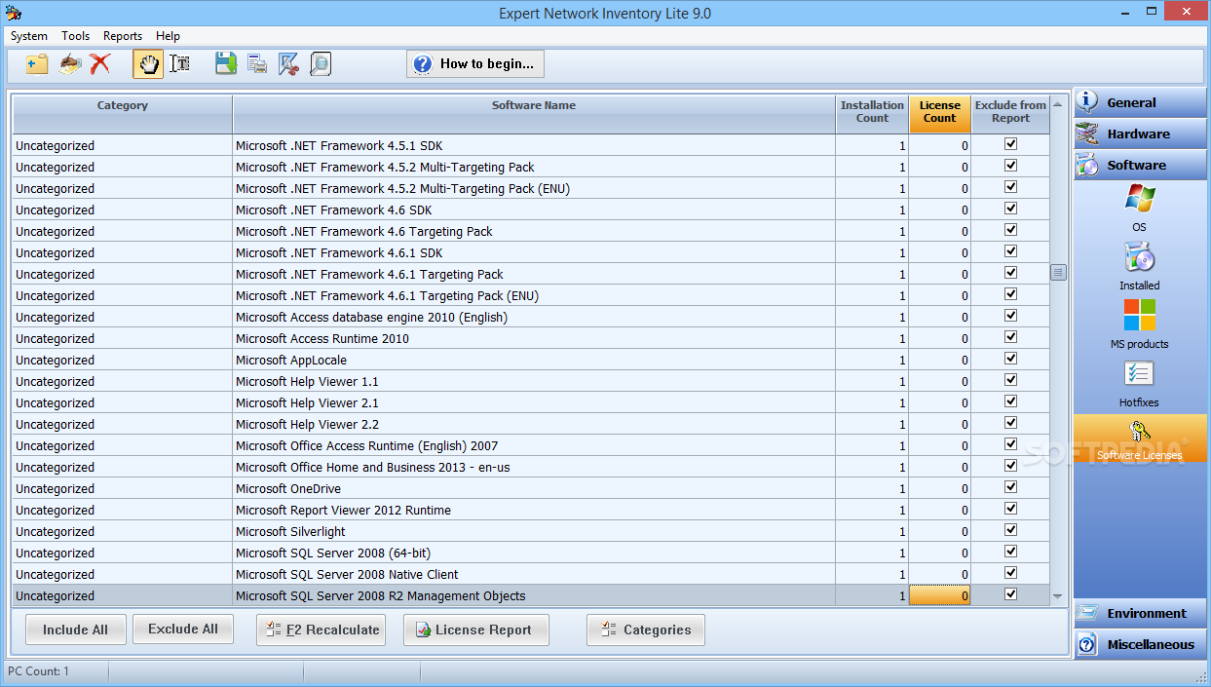Toggle exclude checkbox for Microsoft OneDrive

pos(1010,487)
